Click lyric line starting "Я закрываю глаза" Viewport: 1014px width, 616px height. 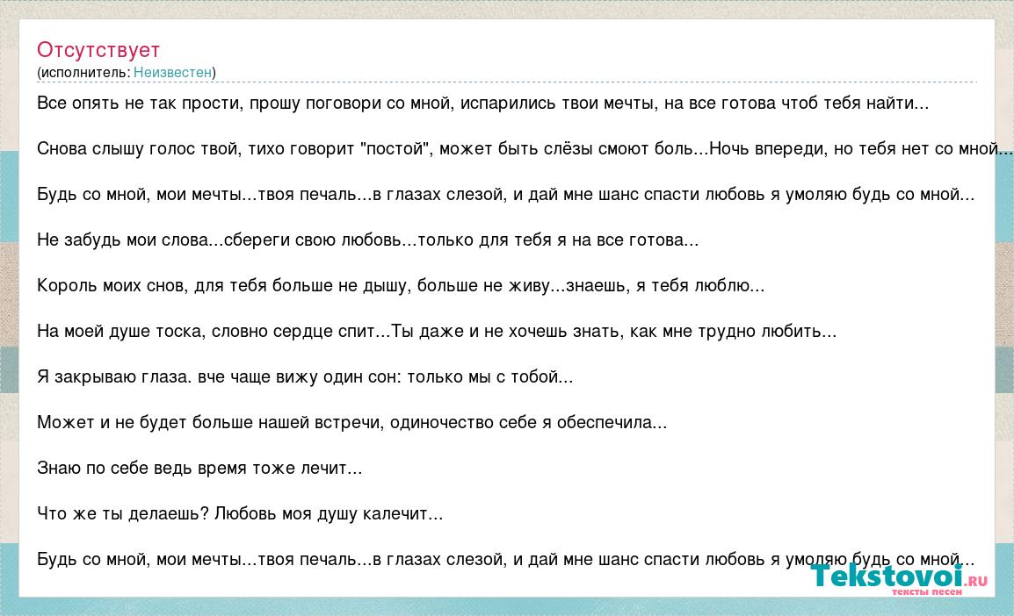[x=305, y=377]
